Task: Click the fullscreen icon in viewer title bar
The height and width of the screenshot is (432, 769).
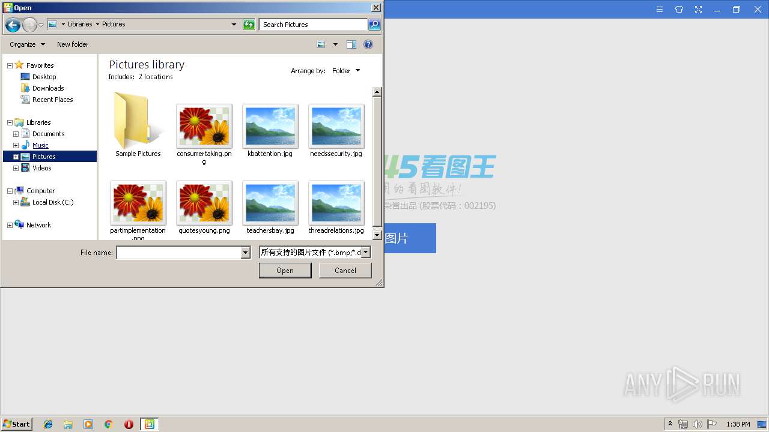Action: (x=698, y=10)
